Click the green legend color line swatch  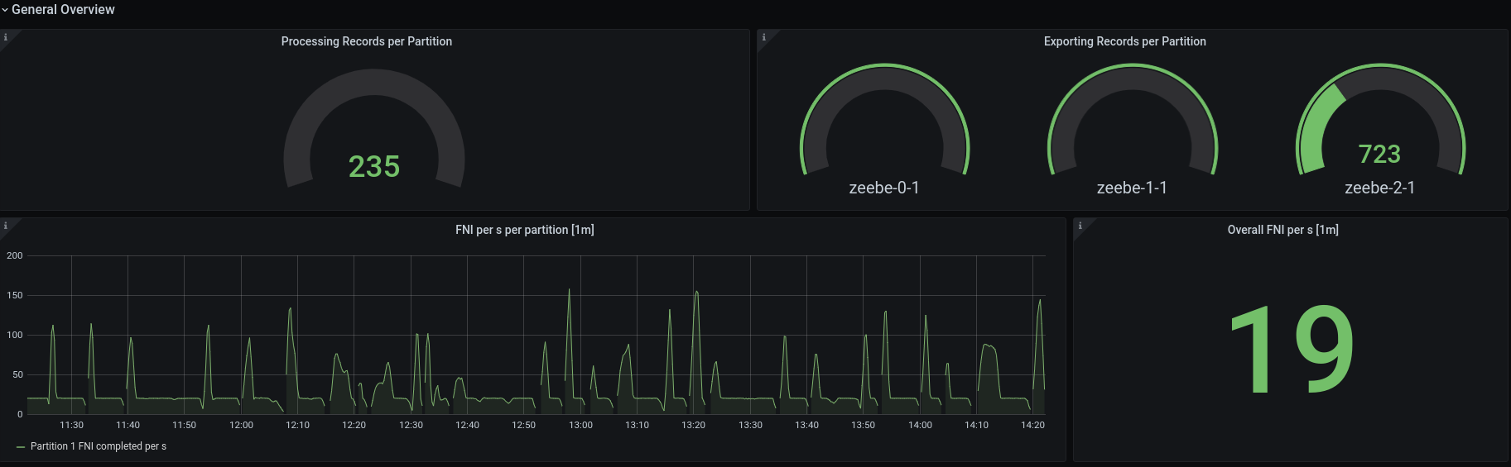21,447
